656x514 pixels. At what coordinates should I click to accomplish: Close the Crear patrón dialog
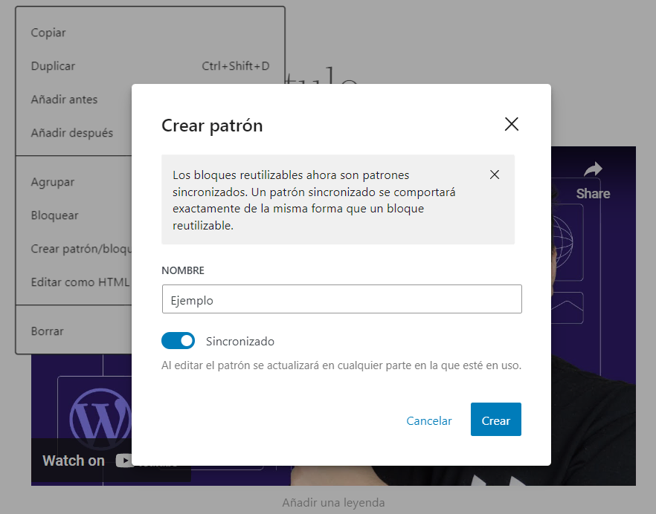pos(511,125)
